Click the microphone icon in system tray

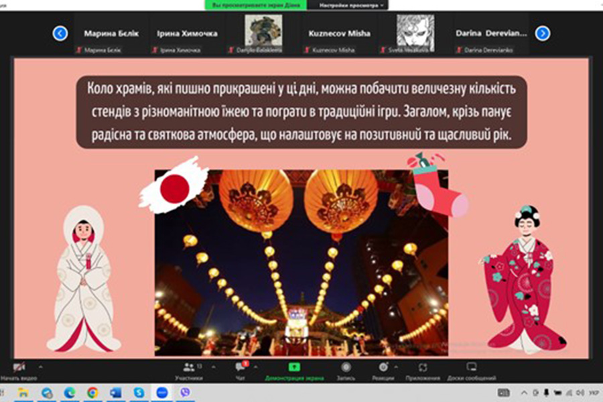[546, 393]
